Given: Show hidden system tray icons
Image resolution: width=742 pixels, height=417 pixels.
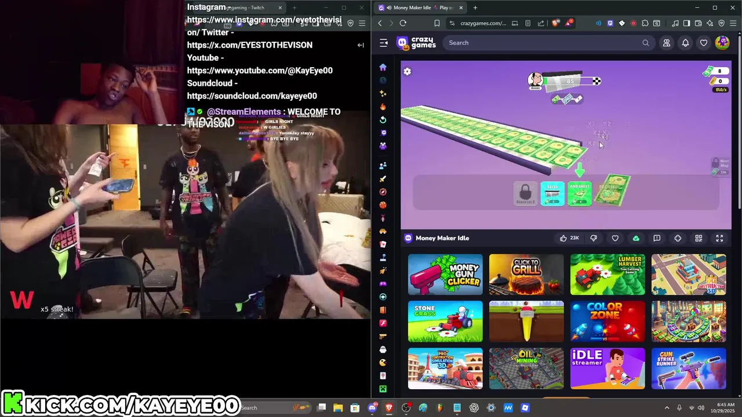Looking at the screenshot, I should (667, 408).
